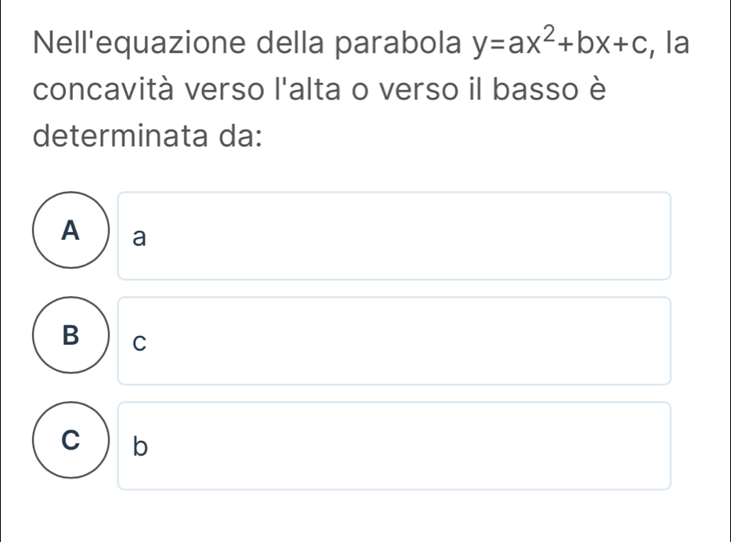Image resolution: width=731 pixels, height=542 pixels.
Task: Click the lowercase 'b' answer text
Action: tap(139, 446)
